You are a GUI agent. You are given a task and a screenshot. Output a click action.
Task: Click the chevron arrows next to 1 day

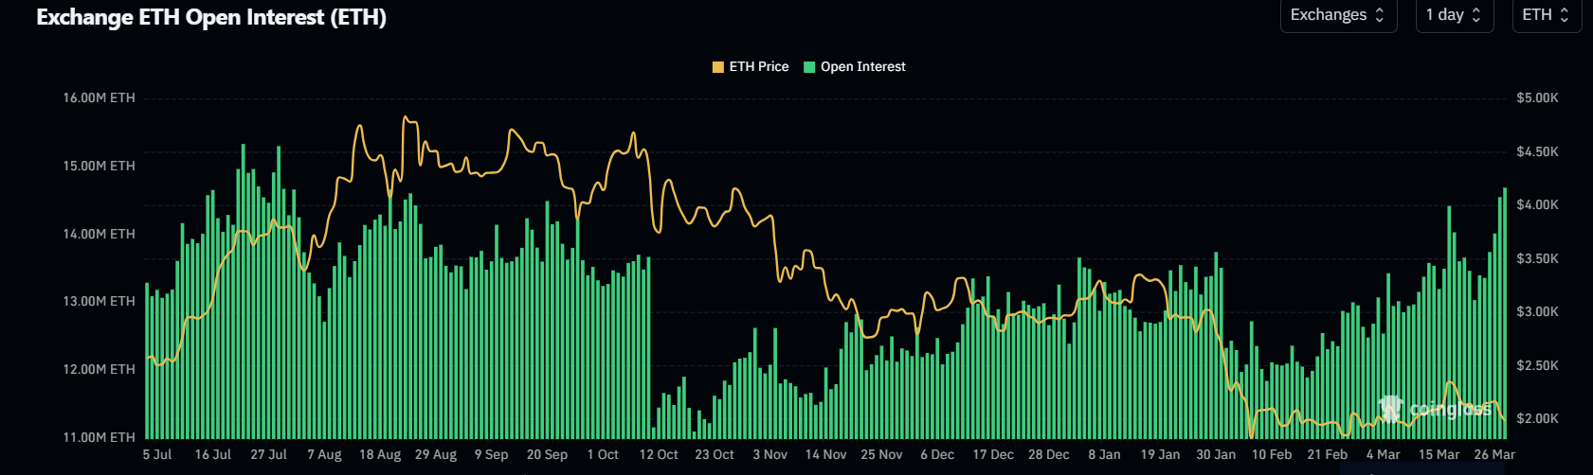tap(1476, 15)
